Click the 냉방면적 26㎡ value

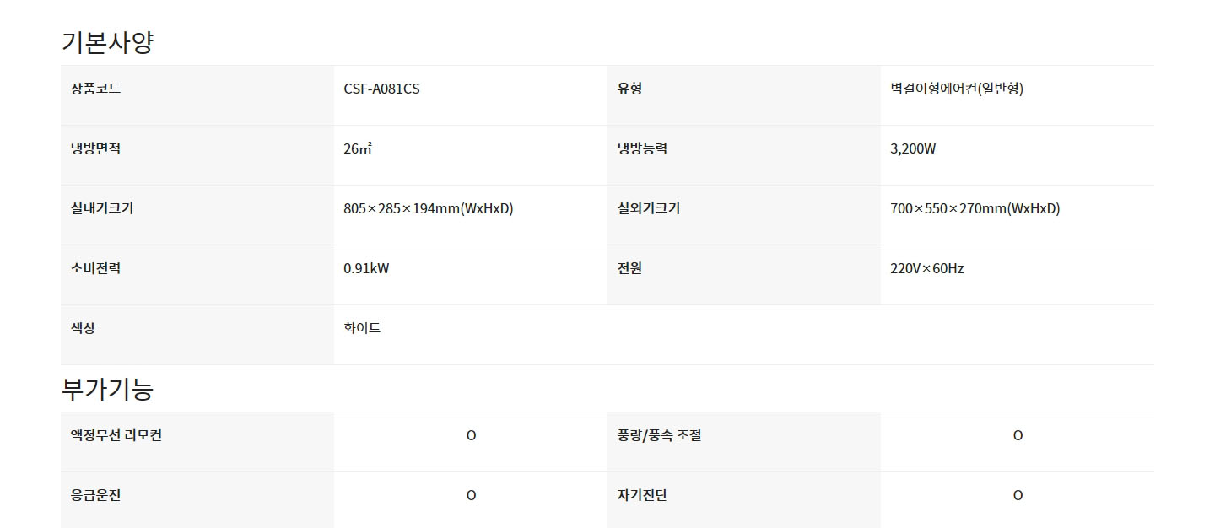(x=358, y=148)
